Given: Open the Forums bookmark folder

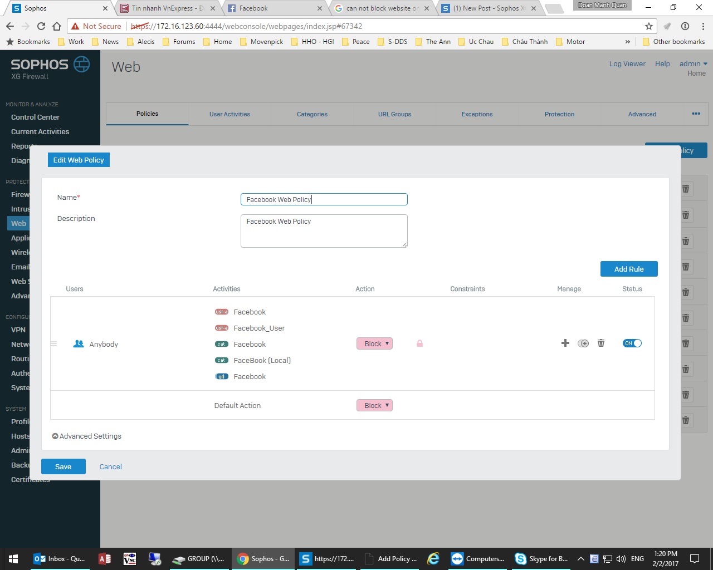Looking at the screenshot, I should click(x=179, y=42).
